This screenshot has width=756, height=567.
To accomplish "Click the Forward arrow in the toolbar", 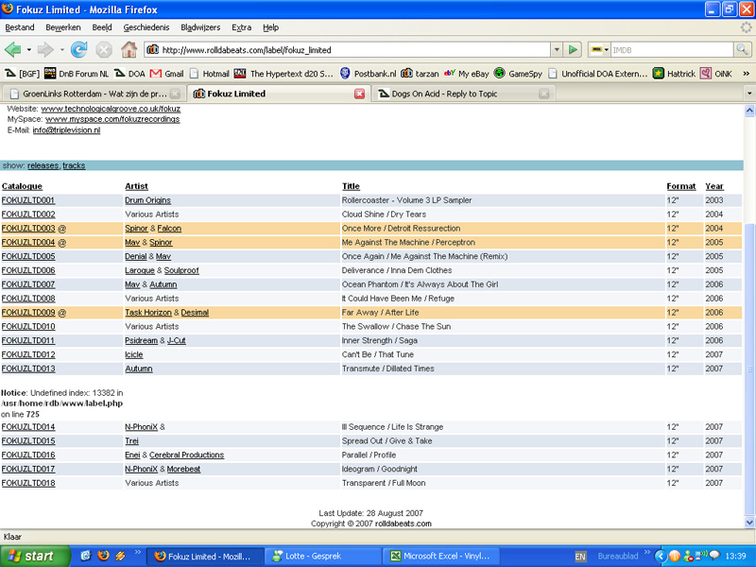I will pyautogui.click(x=45, y=50).
